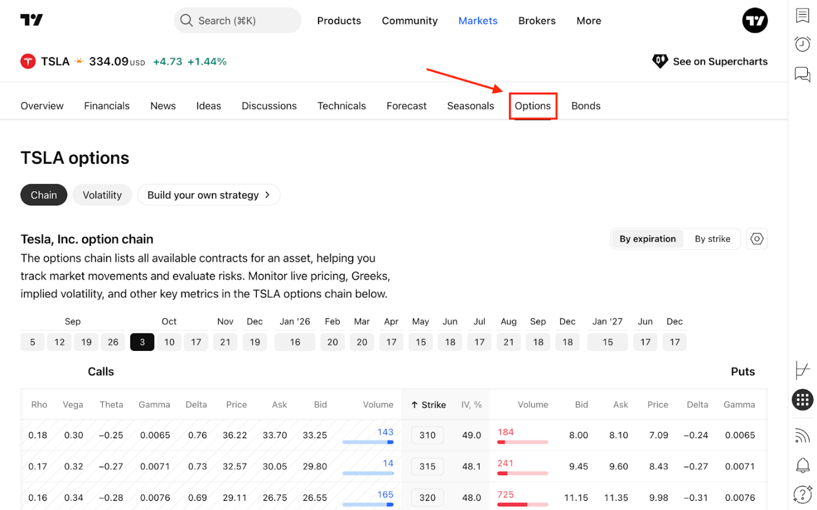This screenshot has height=510, width=817.
Task: Open the user profile avatar icon
Action: point(754,21)
